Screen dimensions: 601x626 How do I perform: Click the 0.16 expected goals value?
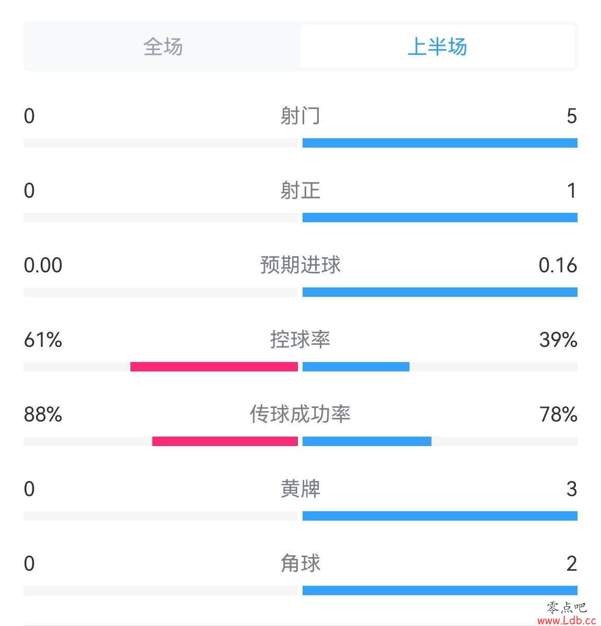click(x=558, y=266)
